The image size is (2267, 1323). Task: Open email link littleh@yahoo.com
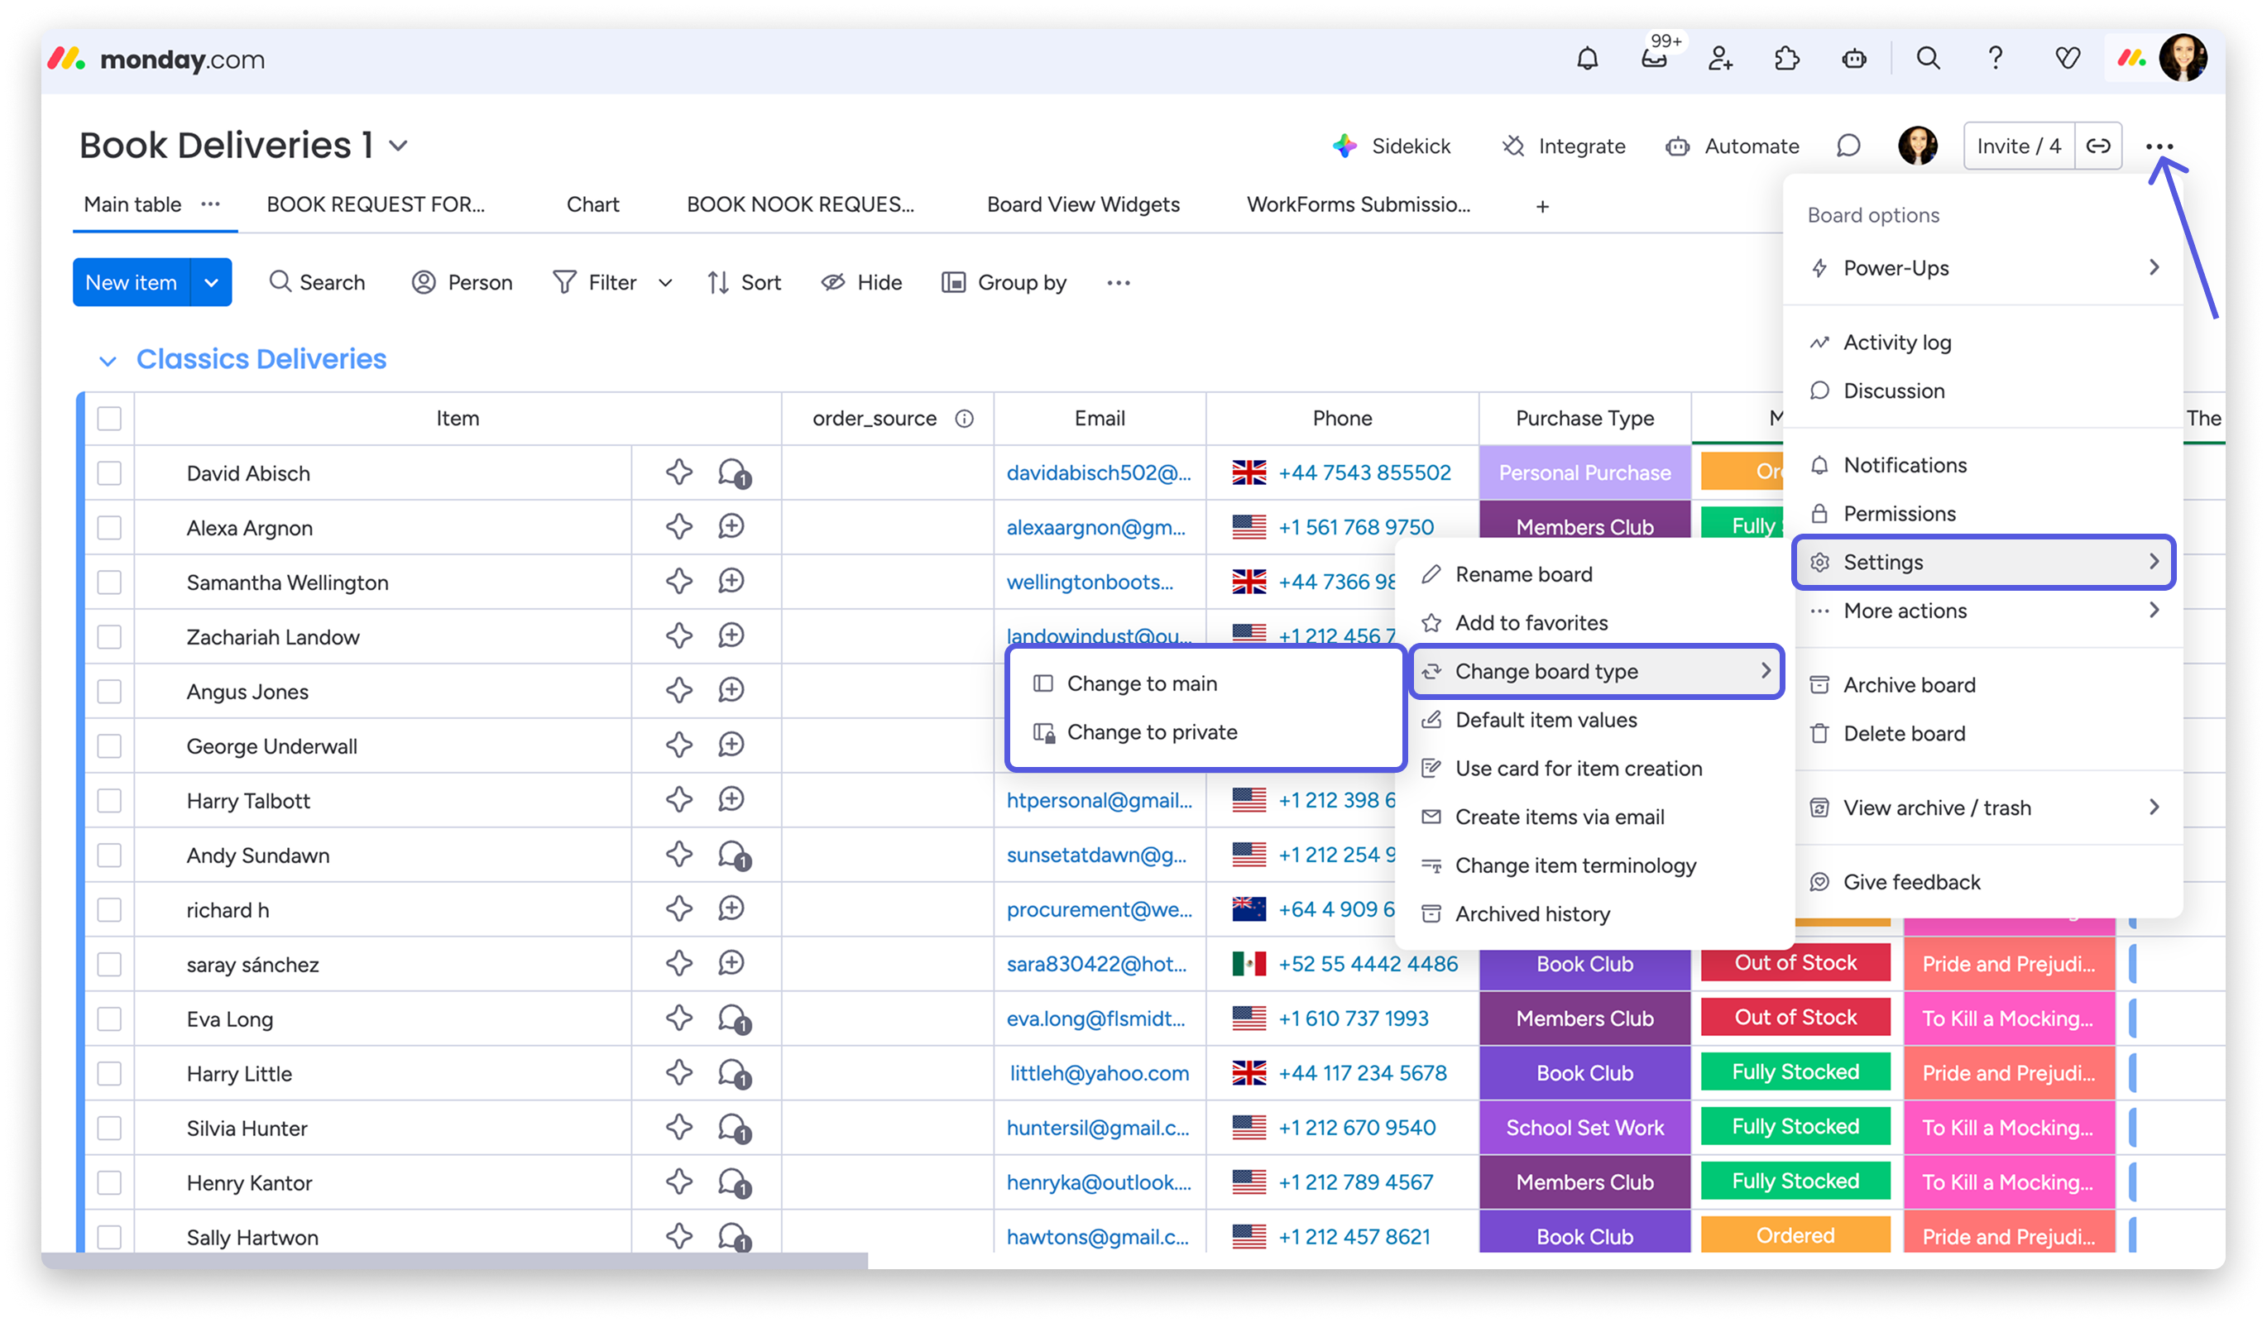coord(1099,1073)
